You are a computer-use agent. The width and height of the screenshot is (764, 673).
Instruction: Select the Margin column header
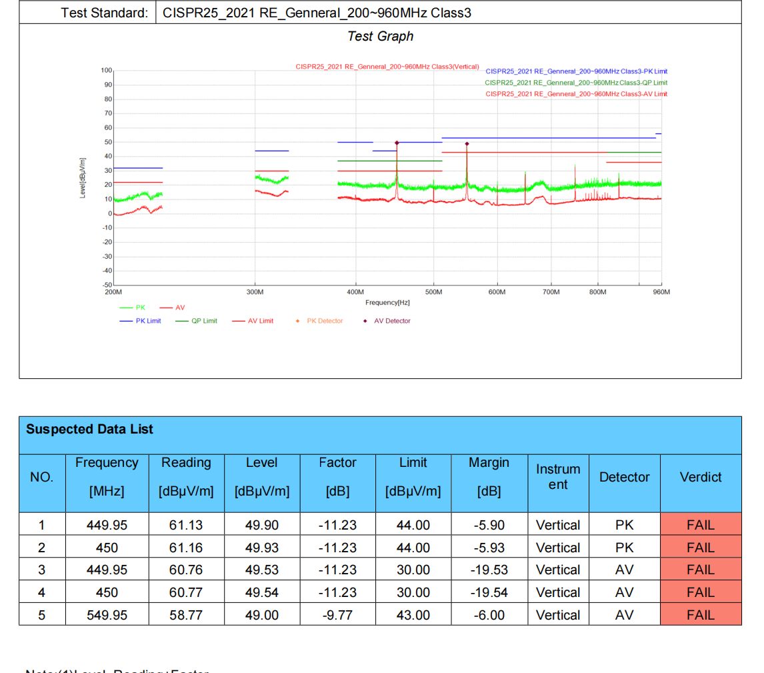click(489, 476)
